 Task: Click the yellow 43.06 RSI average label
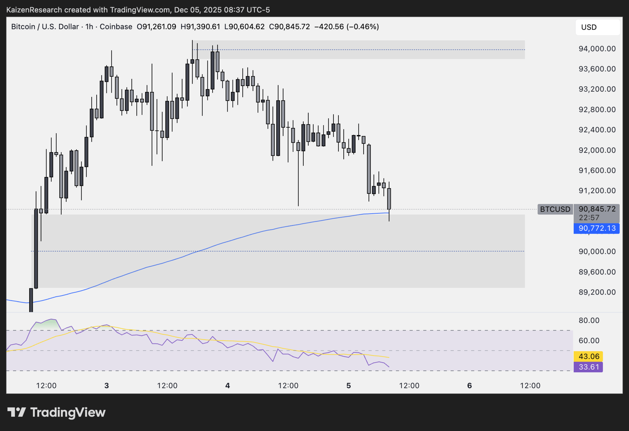click(588, 356)
